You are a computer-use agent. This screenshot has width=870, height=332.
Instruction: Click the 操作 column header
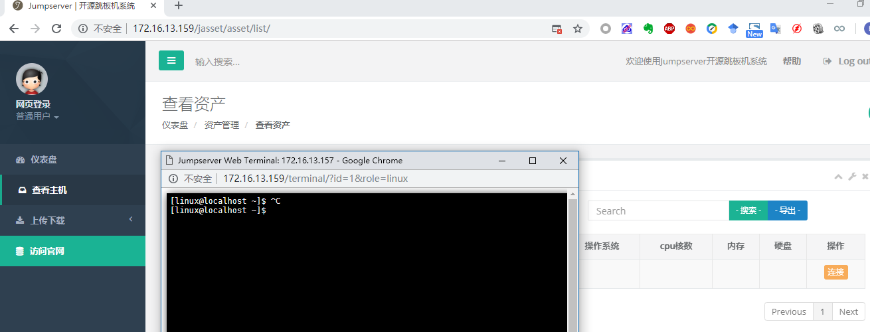(835, 246)
